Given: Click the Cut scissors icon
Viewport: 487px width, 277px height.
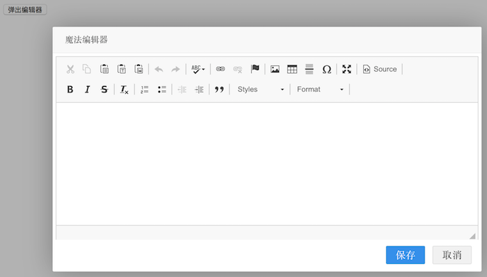Looking at the screenshot, I should pyautogui.click(x=70, y=69).
